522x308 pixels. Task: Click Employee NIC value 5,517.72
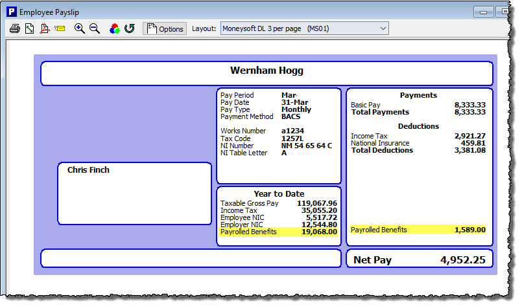(x=322, y=217)
